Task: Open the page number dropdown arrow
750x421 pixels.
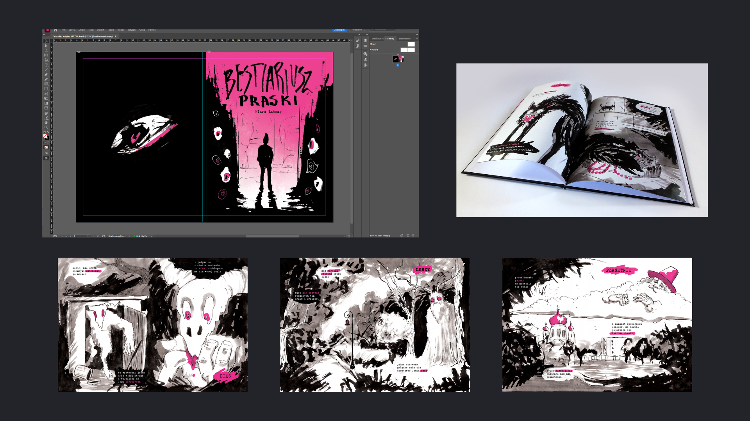Action: point(89,236)
